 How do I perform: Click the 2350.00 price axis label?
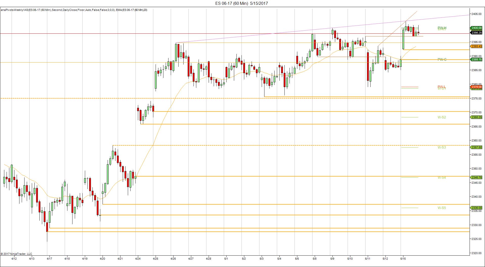tap(477, 168)
